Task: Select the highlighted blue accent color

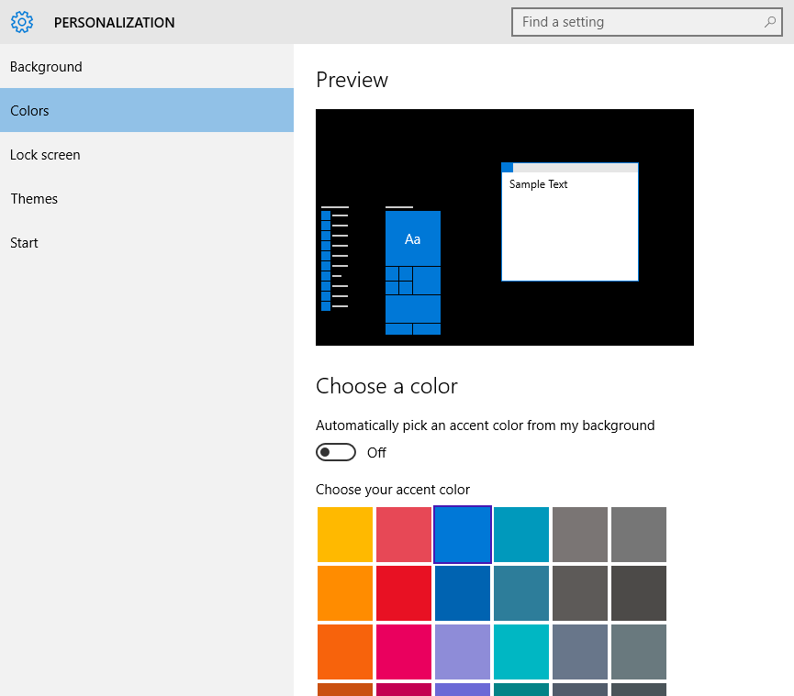Action: click(463, 534)
